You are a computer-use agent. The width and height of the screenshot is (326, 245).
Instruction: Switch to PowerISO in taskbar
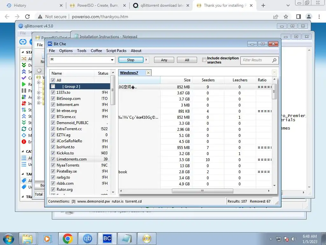147,239
